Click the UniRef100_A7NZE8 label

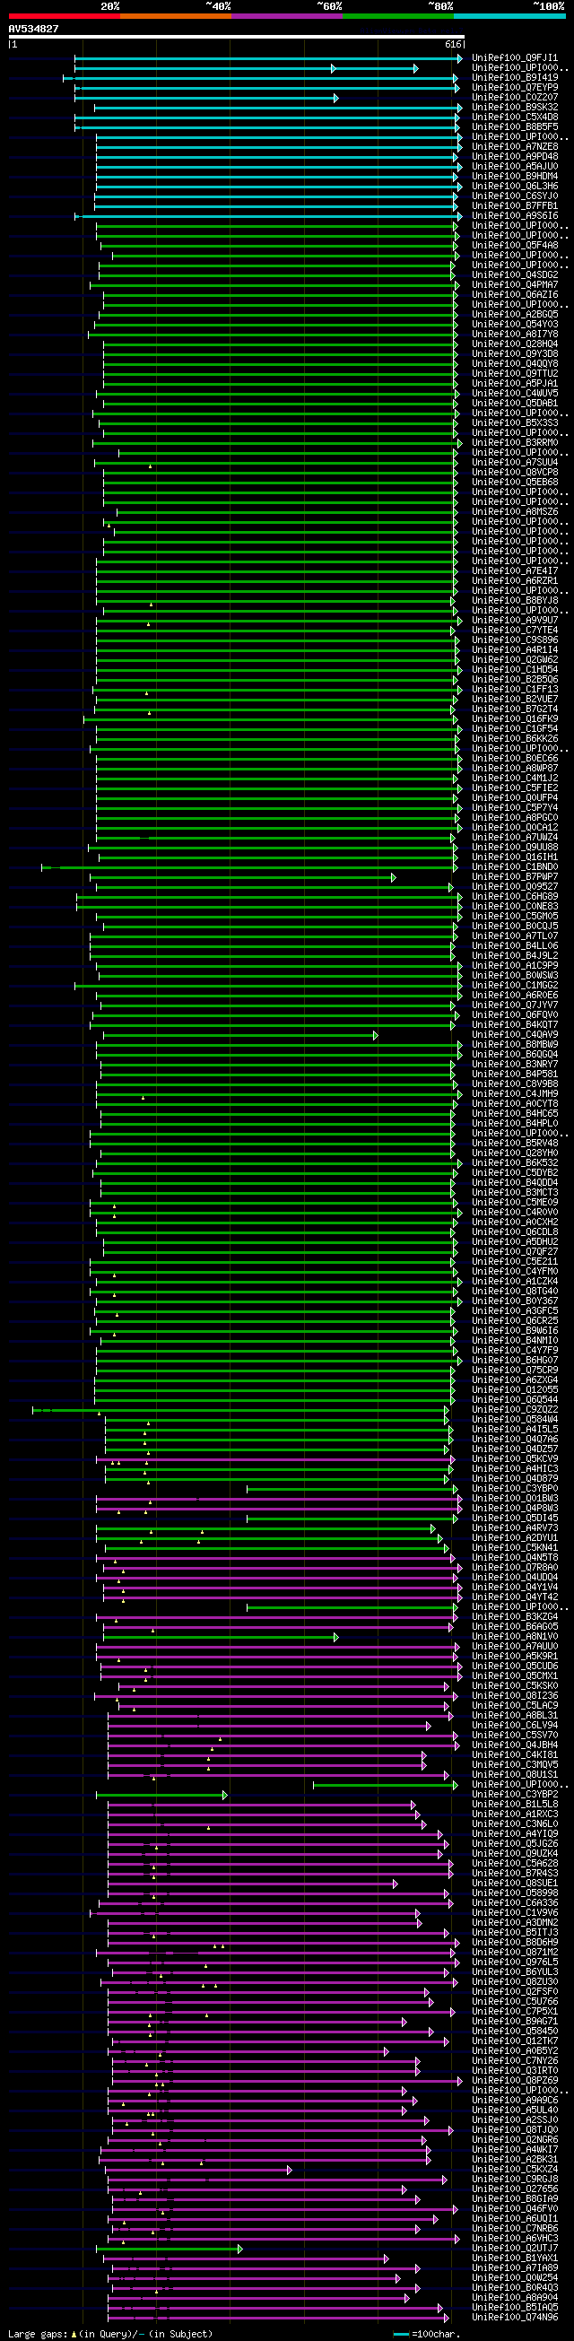tap(515, 147)
